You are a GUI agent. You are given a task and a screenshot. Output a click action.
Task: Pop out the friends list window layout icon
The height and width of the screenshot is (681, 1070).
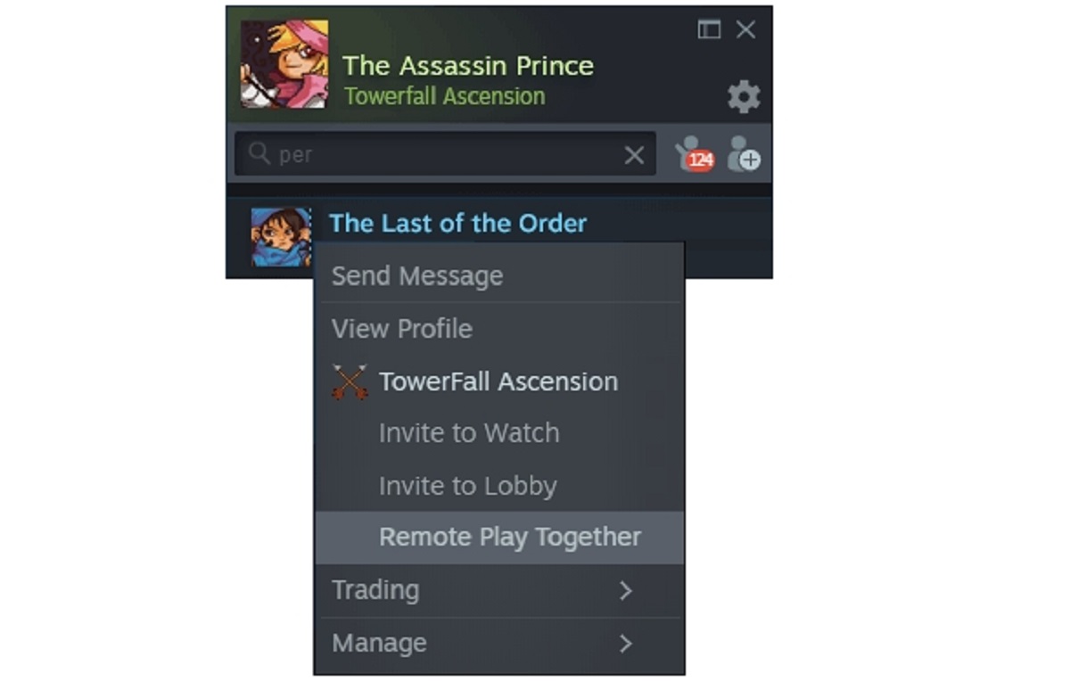coord(709,29)
